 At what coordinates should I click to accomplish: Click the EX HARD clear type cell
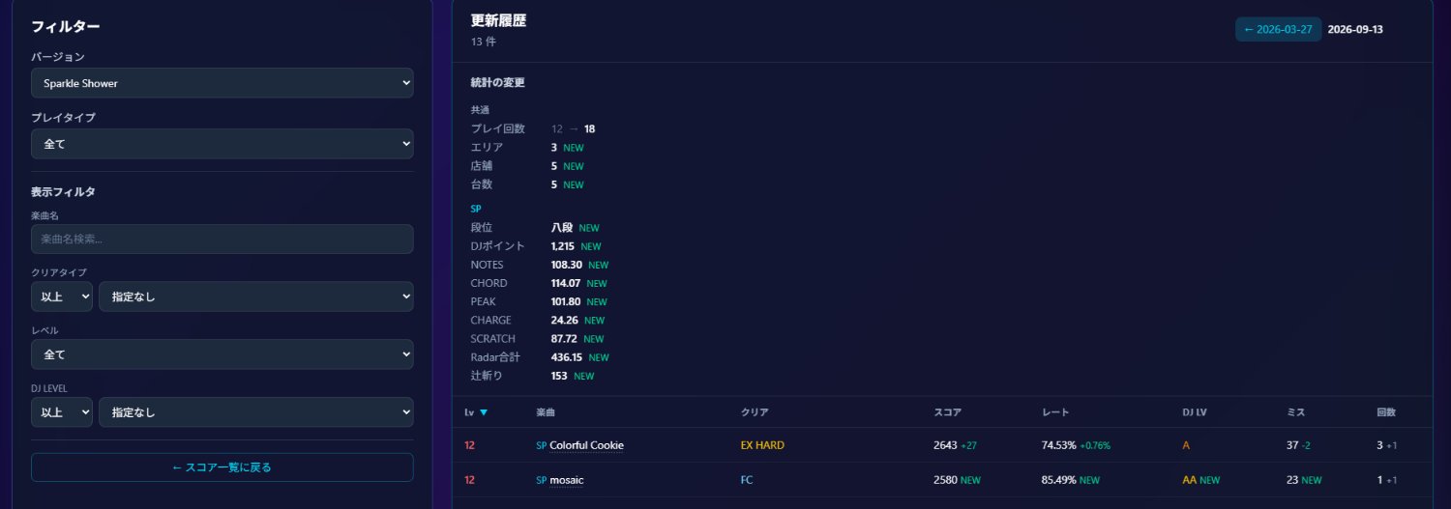coord(762,445)
